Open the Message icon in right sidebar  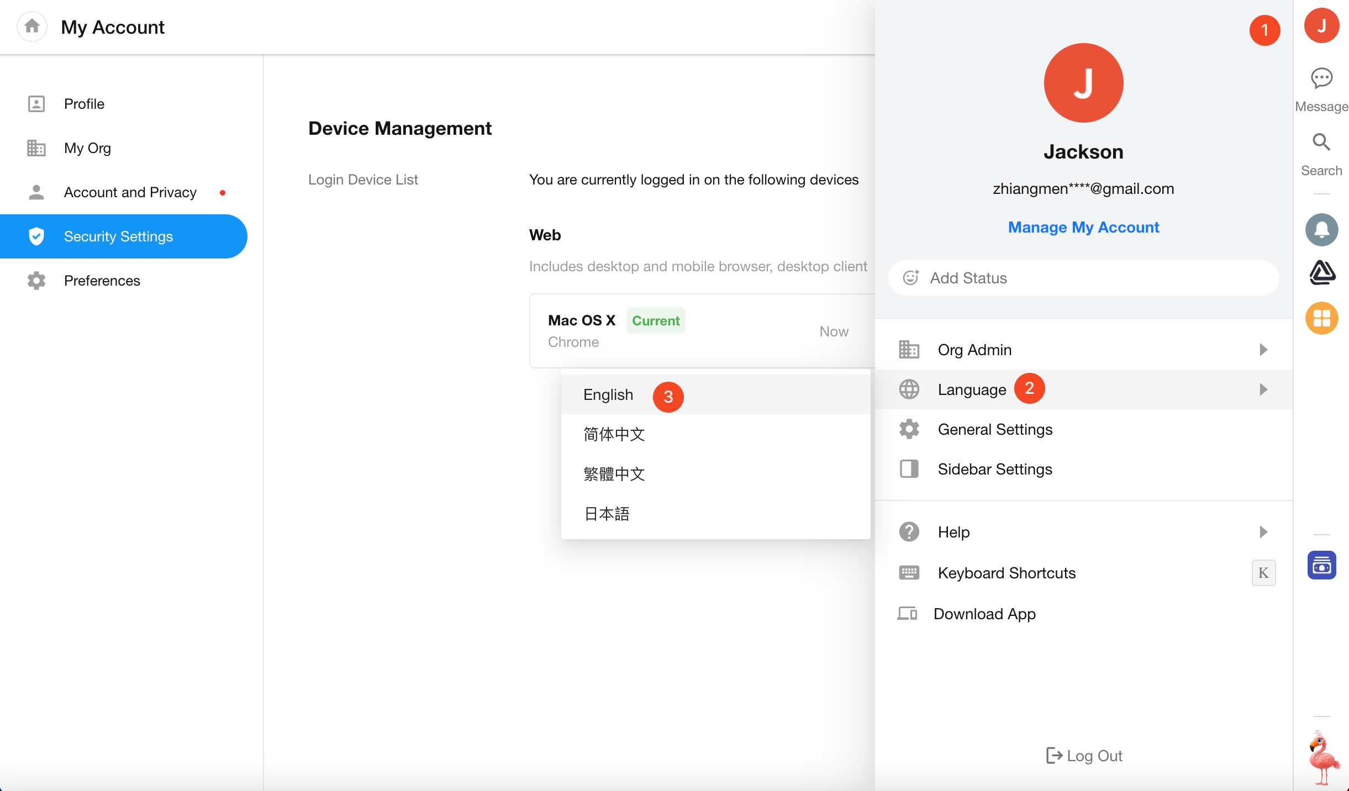[1321, 78]
